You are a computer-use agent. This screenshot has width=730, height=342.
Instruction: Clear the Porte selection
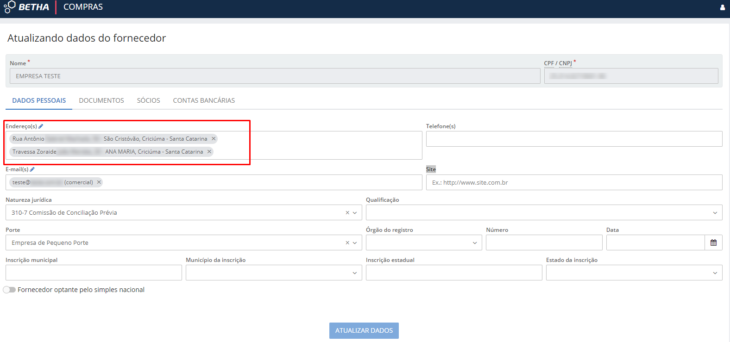(x=347, y=243)
